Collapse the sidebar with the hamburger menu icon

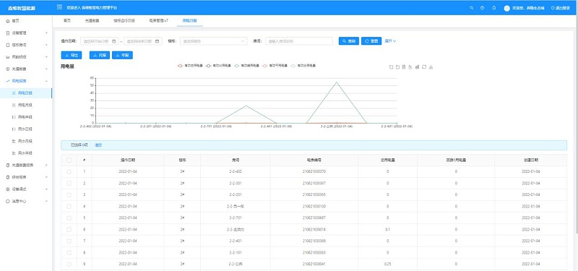59,7
